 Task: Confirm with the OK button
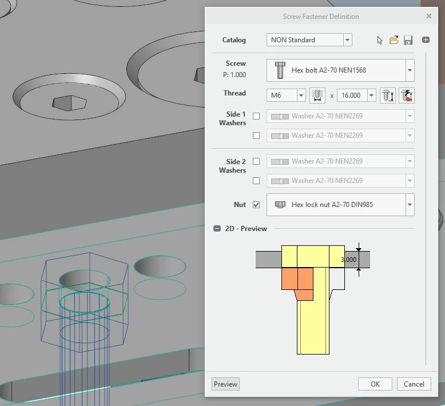point(375,384)
